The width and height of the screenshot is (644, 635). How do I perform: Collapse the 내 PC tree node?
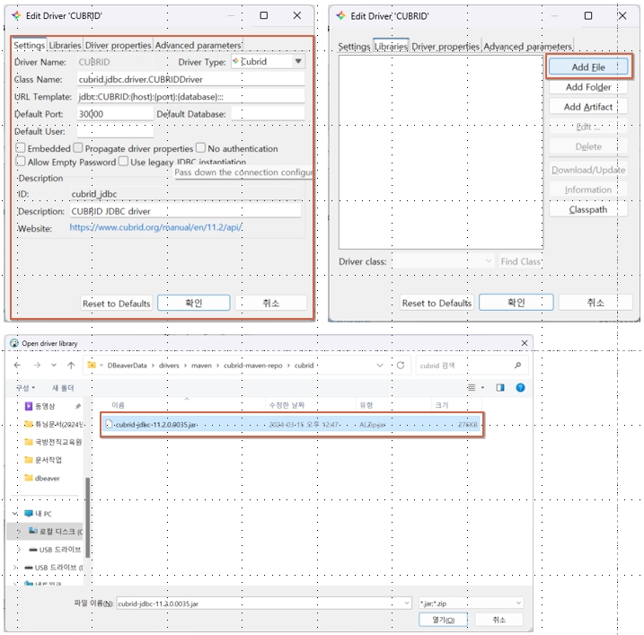[14, 514]
